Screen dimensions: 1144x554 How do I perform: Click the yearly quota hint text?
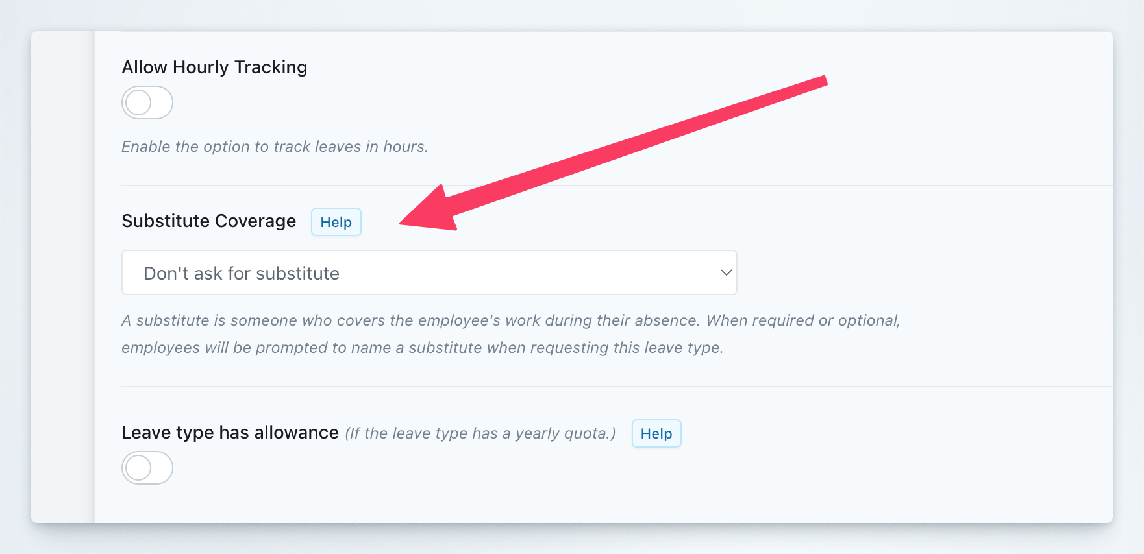pos(480,433)
